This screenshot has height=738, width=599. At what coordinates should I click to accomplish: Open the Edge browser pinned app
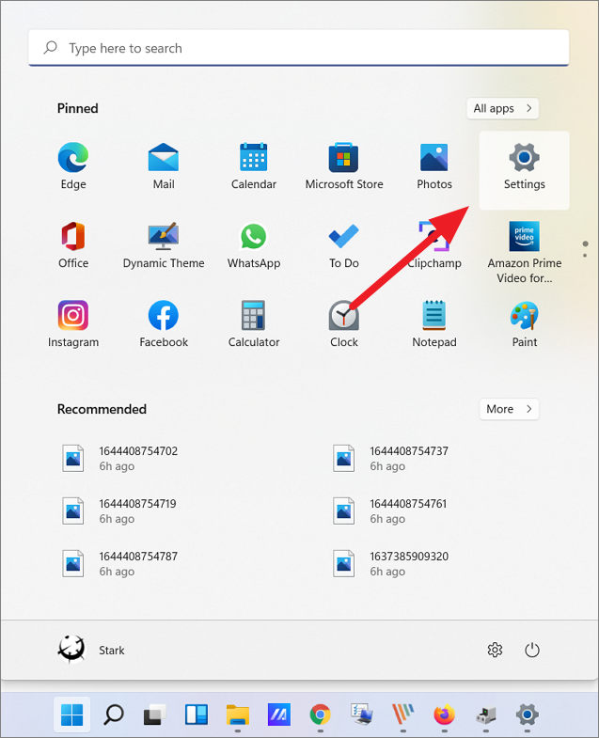tap(73, 165)
